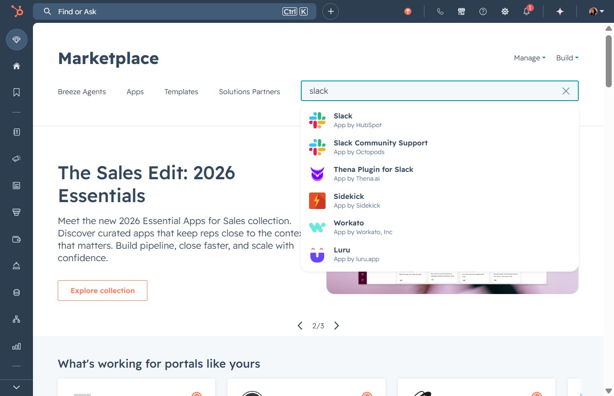Go to Home icon in left sidebar
Image resolution: width=614 pixels, height=396 pixels.
[16, 66]
